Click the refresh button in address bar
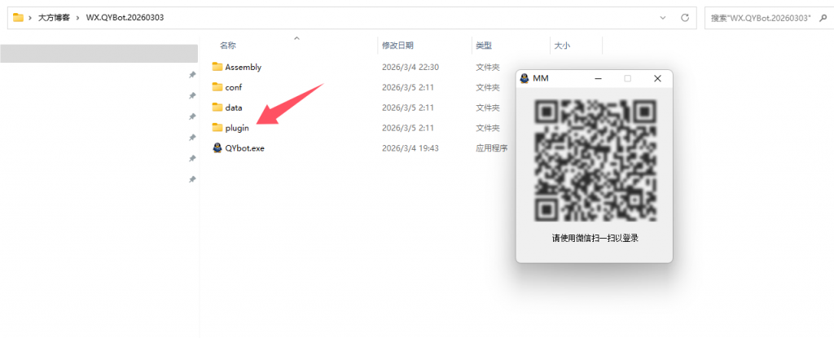This screenshot has width=834, height=338. point(685,17)
